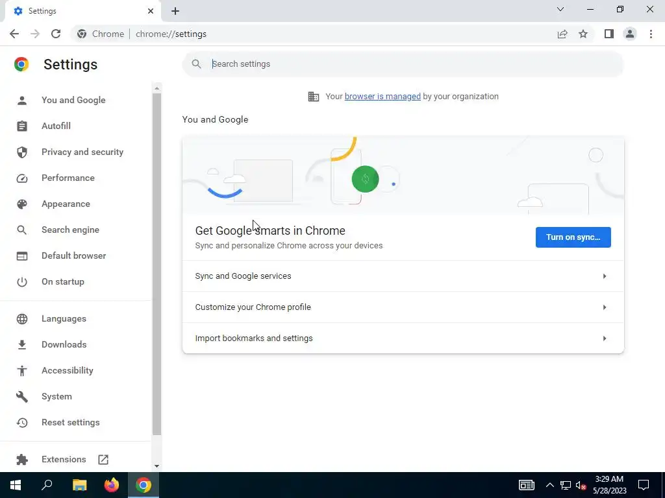The image size is (665, 498).
Task: Click the Accessibility figure icon
Action: coord(22,370)
